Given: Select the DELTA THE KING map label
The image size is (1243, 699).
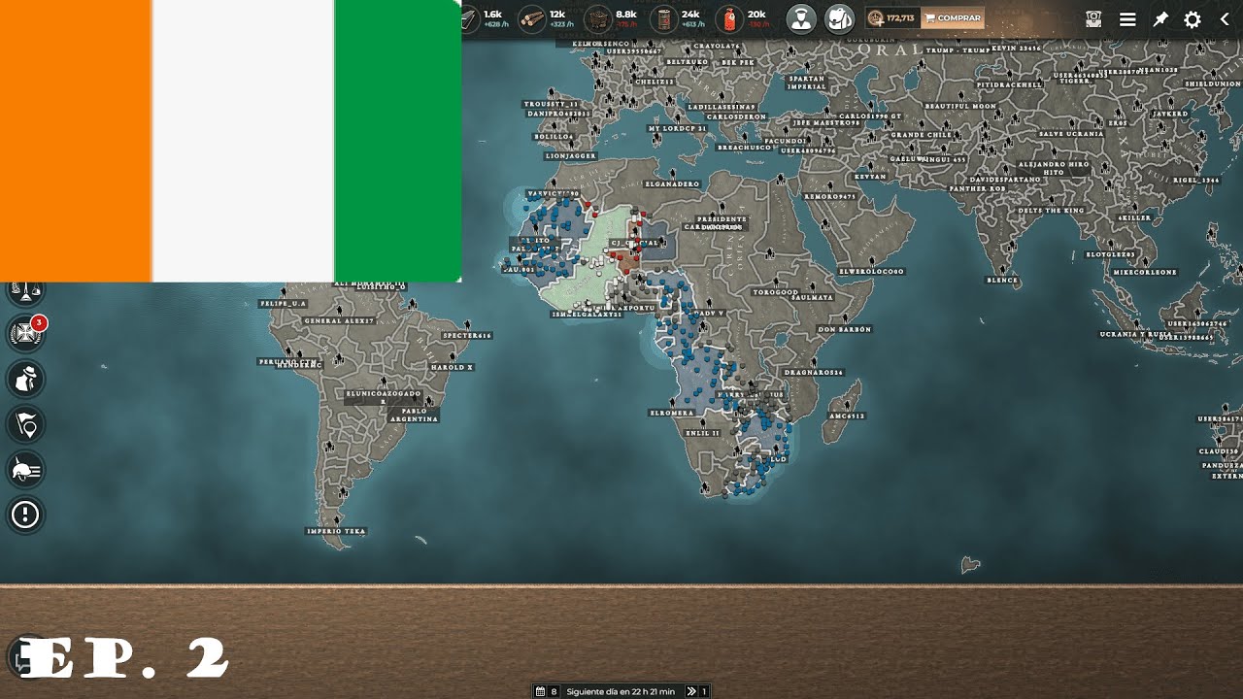Looking at the screenshot, I should (x=1051, y=211).
